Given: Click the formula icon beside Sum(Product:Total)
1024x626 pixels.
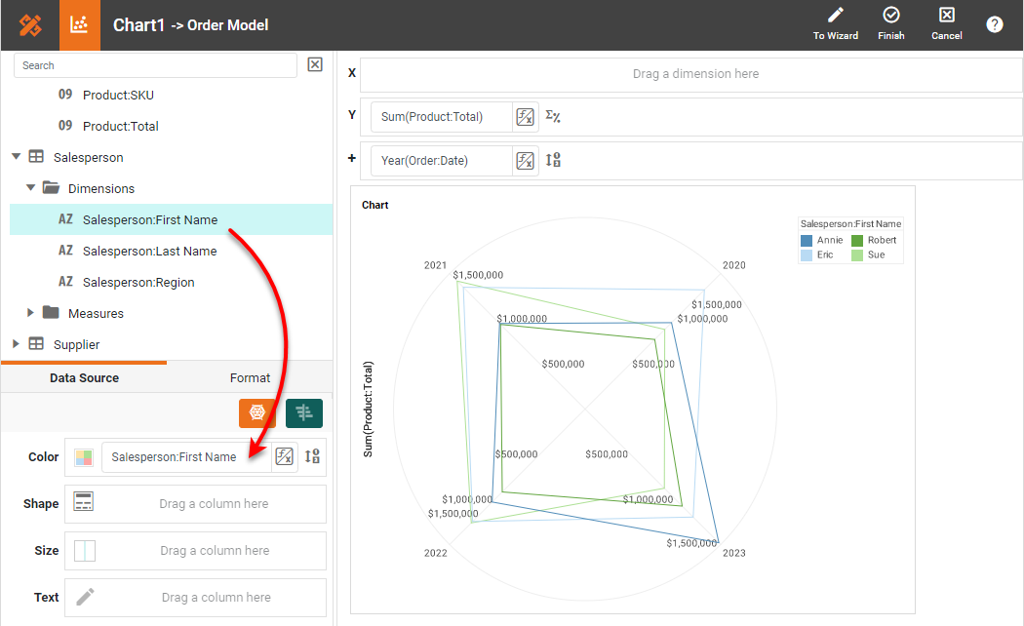Looking at the screenshot, I should tap(525, 117).
